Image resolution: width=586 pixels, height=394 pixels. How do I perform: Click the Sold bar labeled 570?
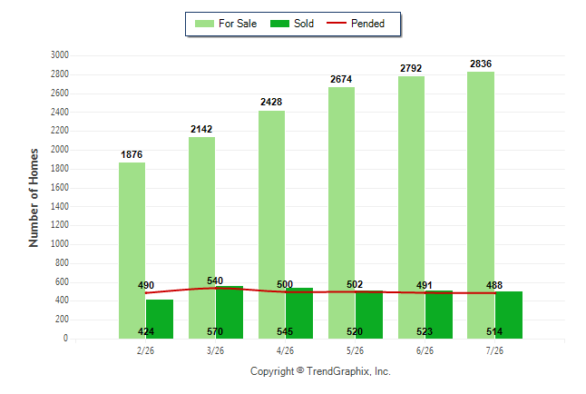230,312
